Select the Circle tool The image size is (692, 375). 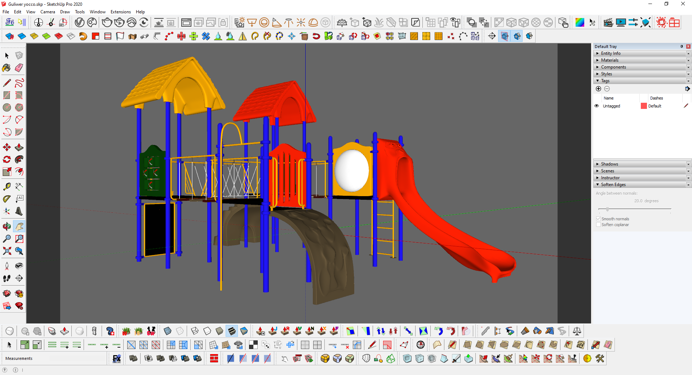[x=7, y=107]
